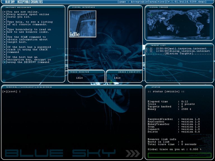
Task: Click the Mission Targets divider row
Action: tap(179, 54)
